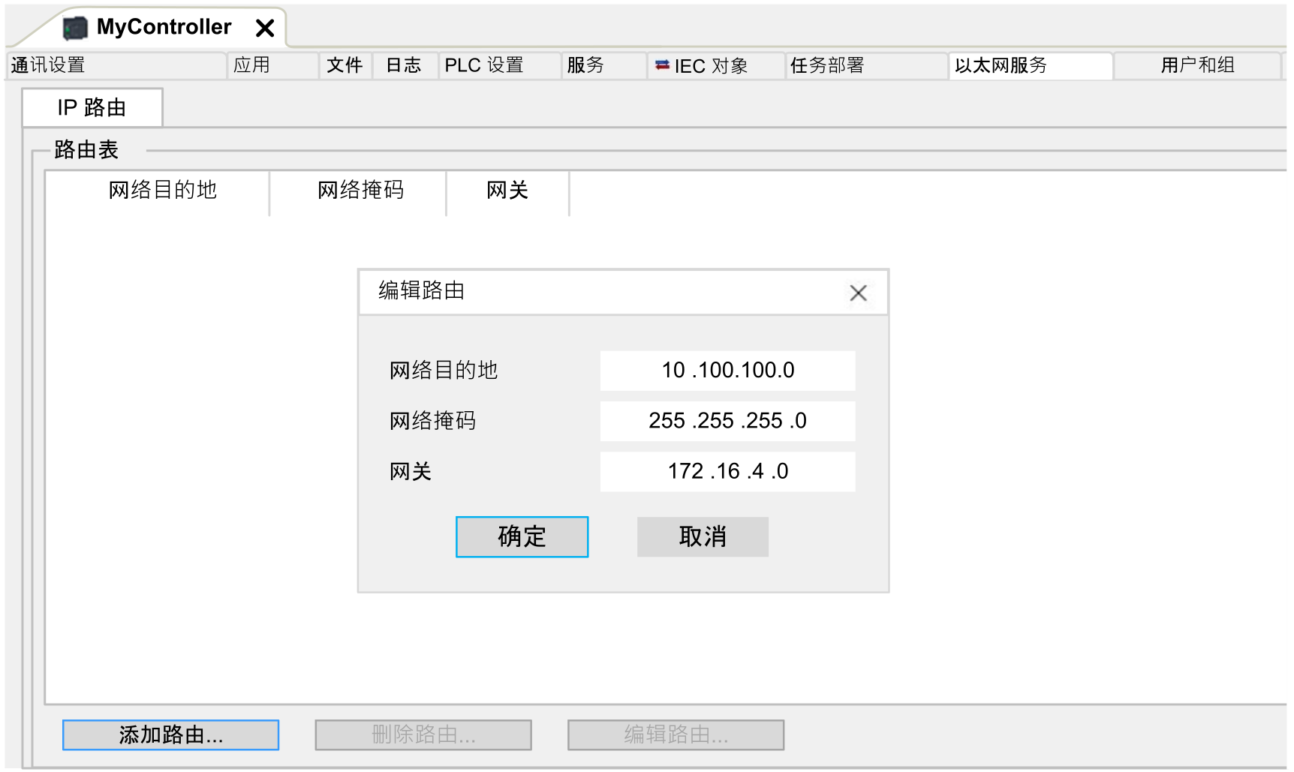This screenshot has height=772, width=1294.
Task: Select the 以太网服务 tab
Action: click(x=1001, y=65)
